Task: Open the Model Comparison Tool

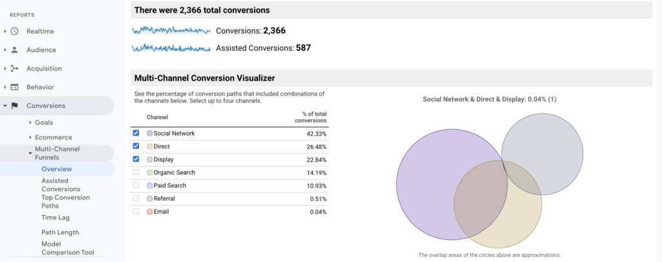Action: click(67, 248)
